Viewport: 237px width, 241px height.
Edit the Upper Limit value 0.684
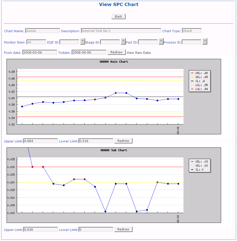41,141
